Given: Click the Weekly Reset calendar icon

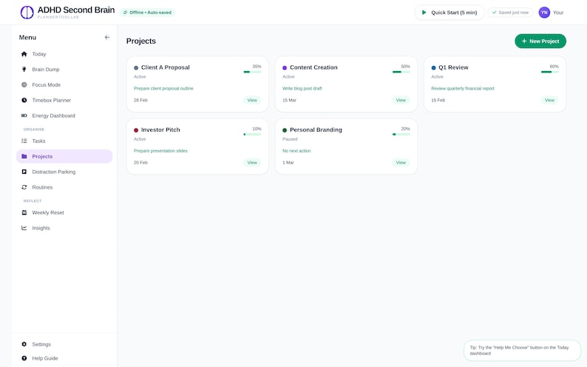Looking at the screenshot, I should point(24,212).
